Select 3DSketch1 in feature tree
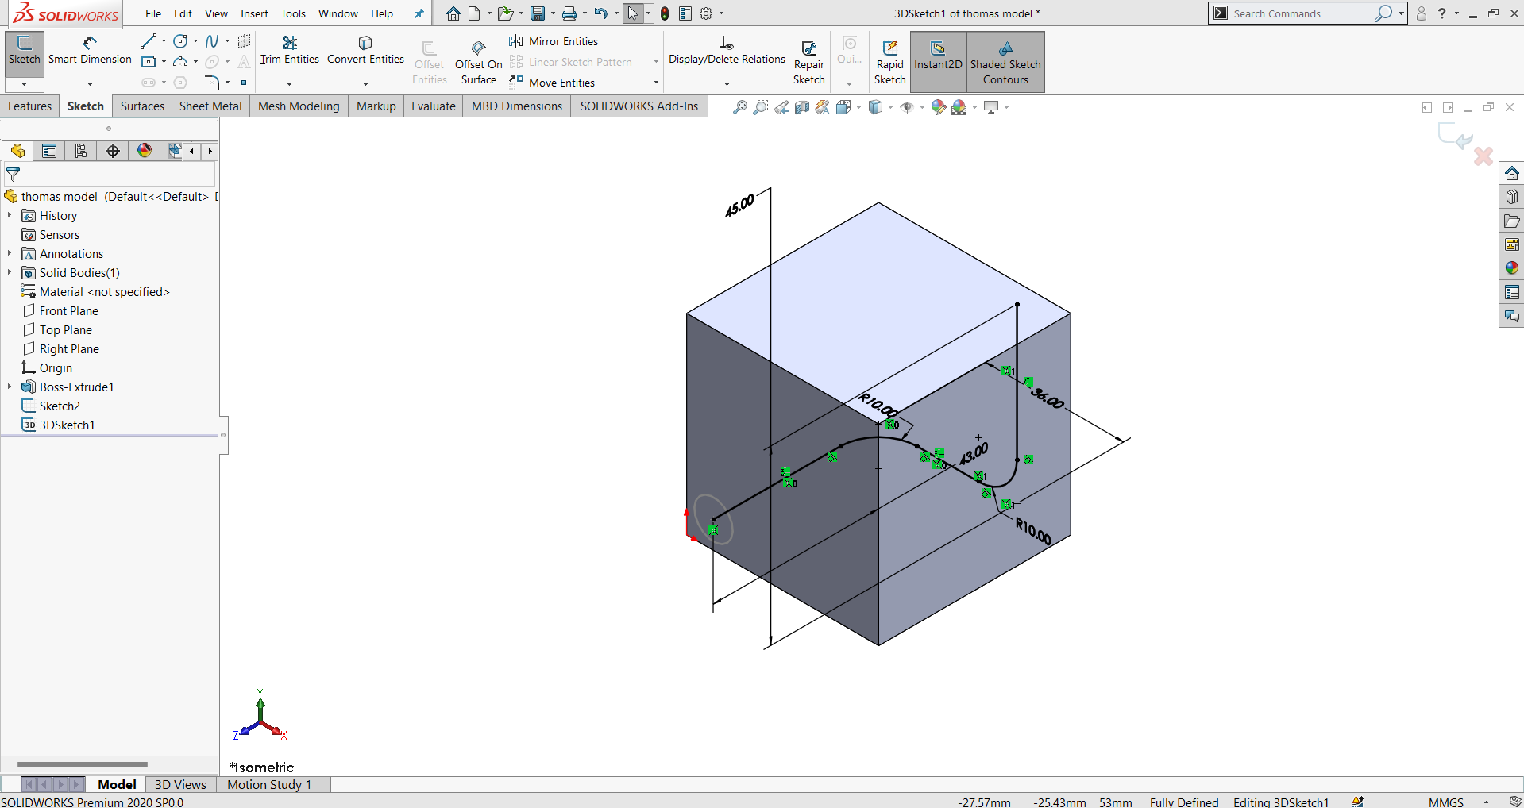 coord(59,425)
